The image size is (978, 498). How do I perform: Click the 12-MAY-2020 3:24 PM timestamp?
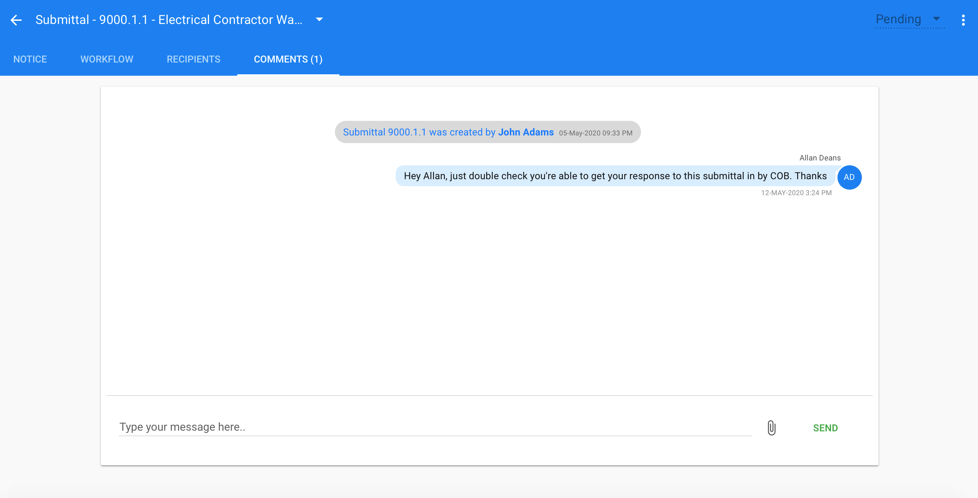point(796,192)
